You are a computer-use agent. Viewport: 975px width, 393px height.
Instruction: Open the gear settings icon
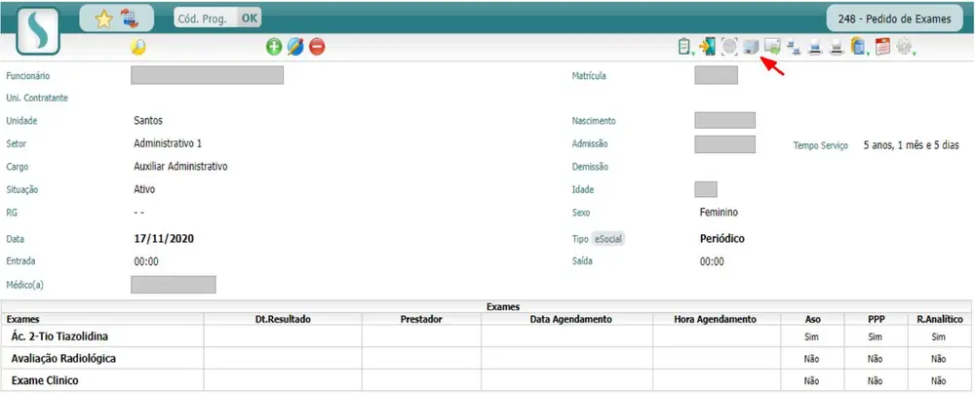(904, 47)
